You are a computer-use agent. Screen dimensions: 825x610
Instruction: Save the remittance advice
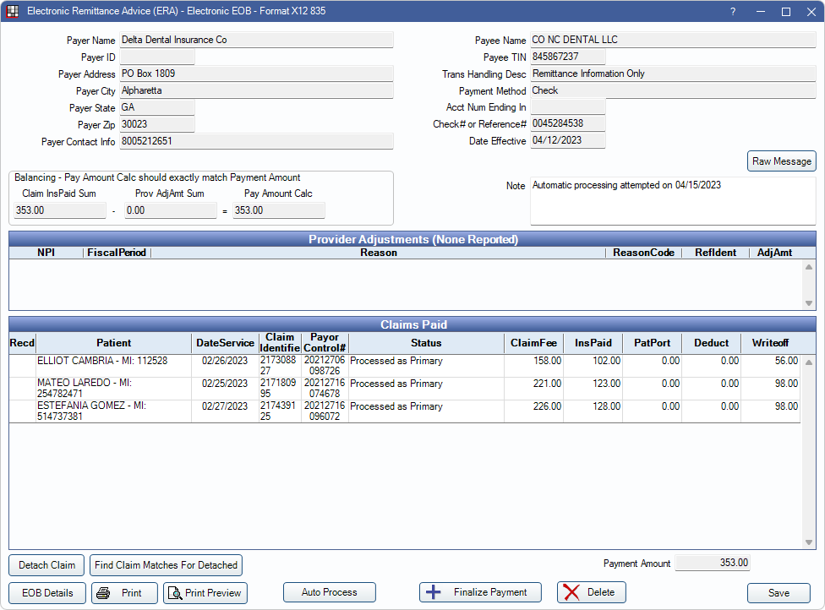click(779, 593)
